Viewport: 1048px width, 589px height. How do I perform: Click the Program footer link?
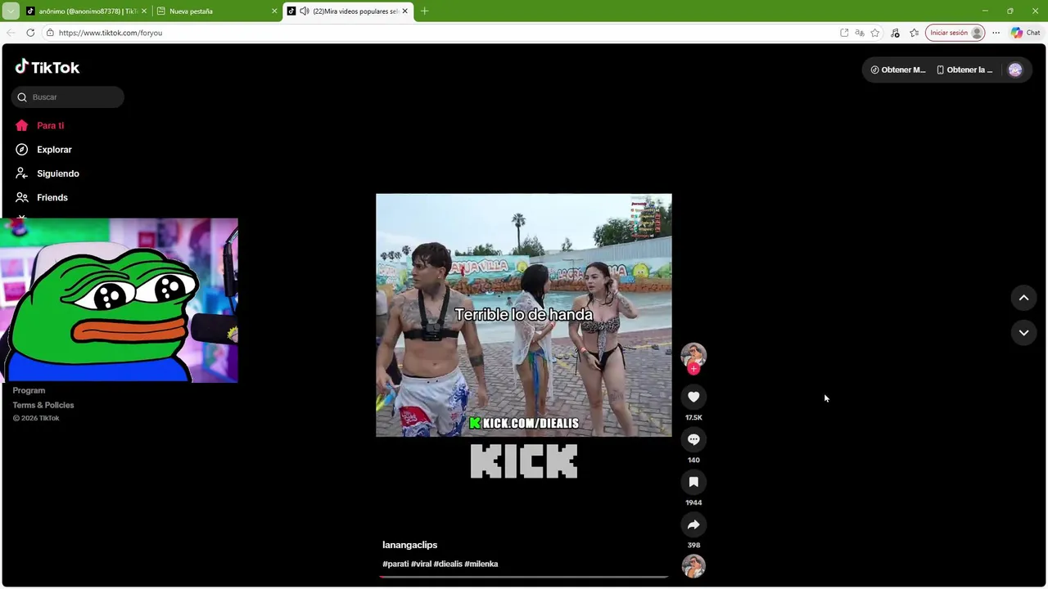click(x=29, y=390)
